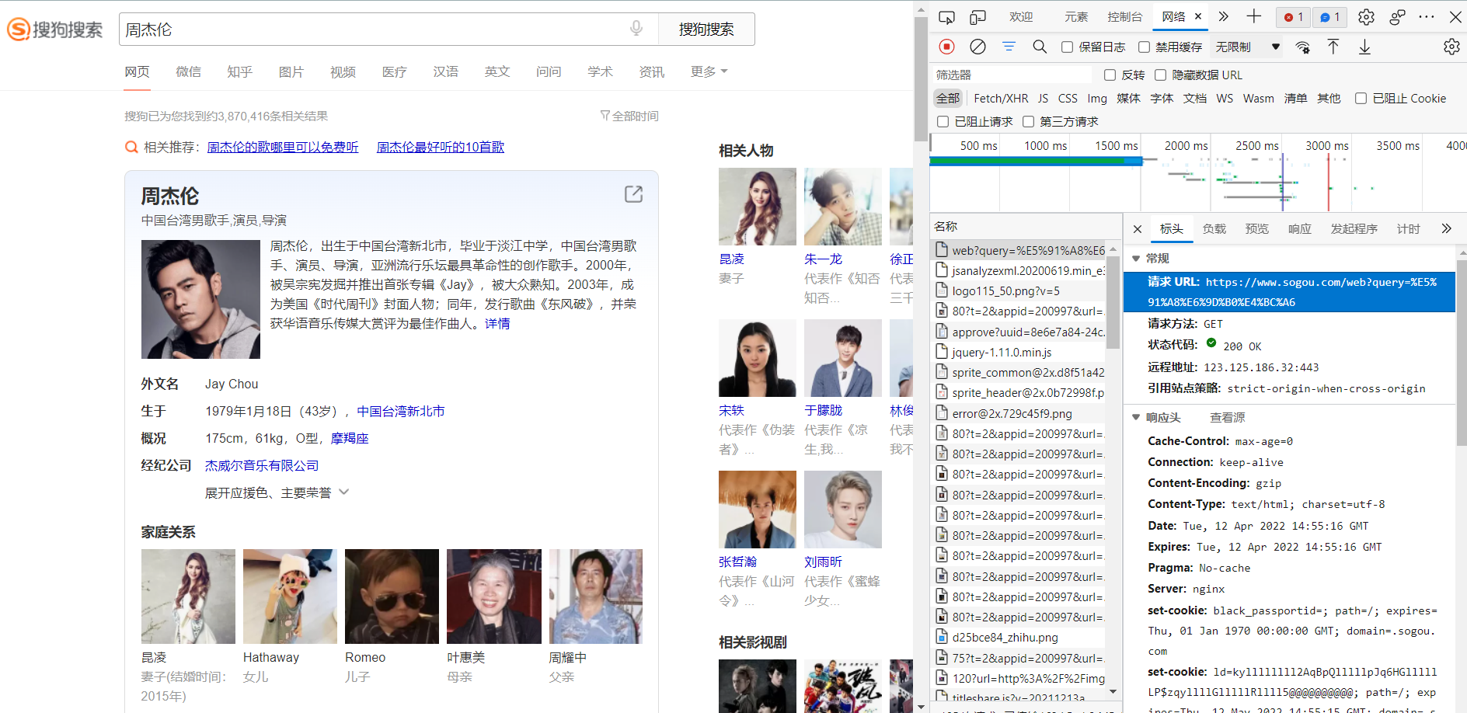
Task: Toggle device emulation icon in DevTools
Action: [977, 17]
